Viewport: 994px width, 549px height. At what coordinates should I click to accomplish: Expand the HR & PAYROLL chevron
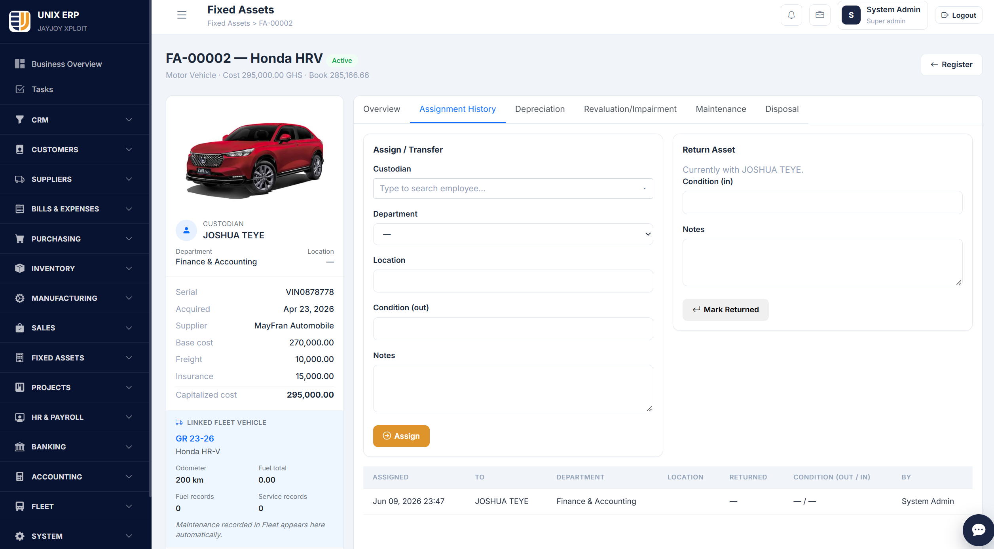point(129,417)
